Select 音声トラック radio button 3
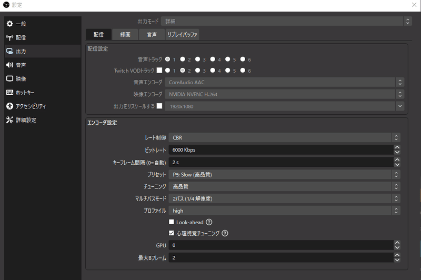421x280 pixels. click(198, 59)
